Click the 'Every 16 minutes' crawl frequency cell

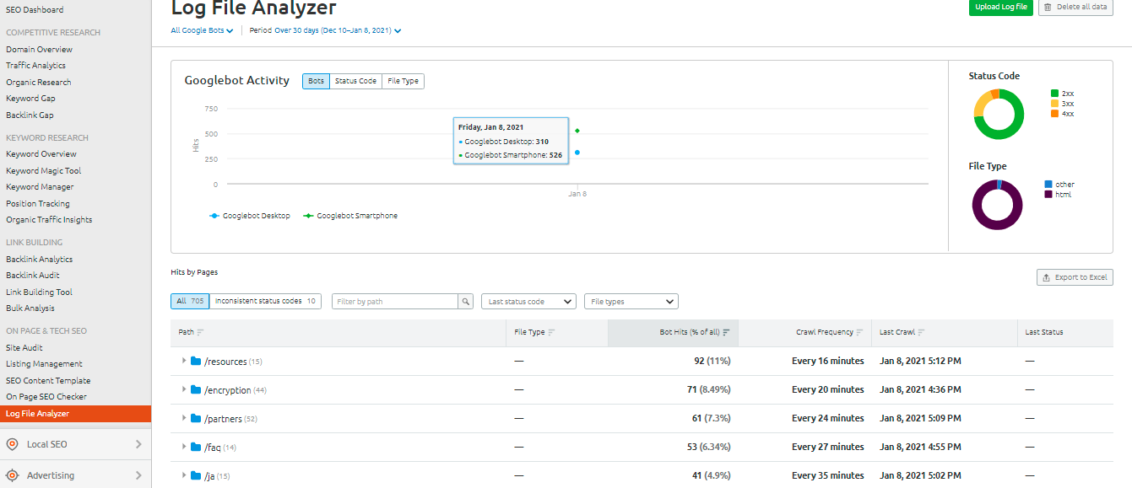point(828,361)
